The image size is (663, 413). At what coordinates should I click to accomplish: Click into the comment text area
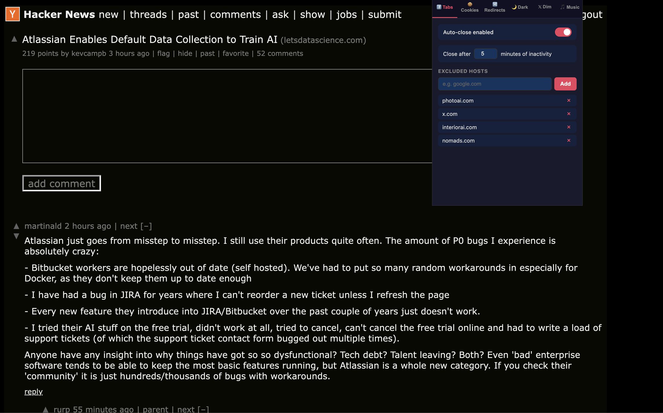pyautogui.click(x=227, y=116)
